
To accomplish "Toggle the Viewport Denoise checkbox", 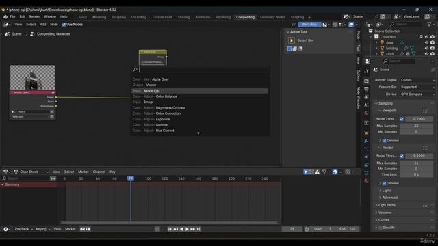I will (385, 141).
